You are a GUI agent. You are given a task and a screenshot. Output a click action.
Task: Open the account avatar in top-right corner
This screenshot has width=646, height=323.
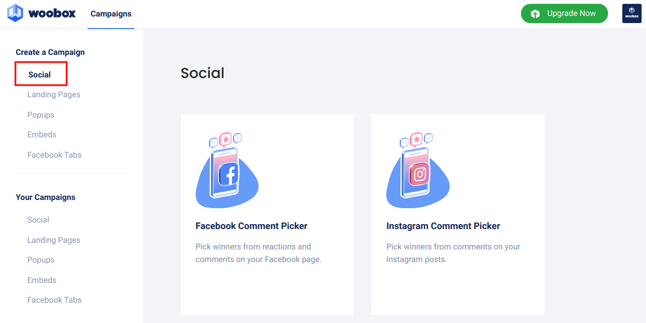pyautogui.click(x=632, y=14)
